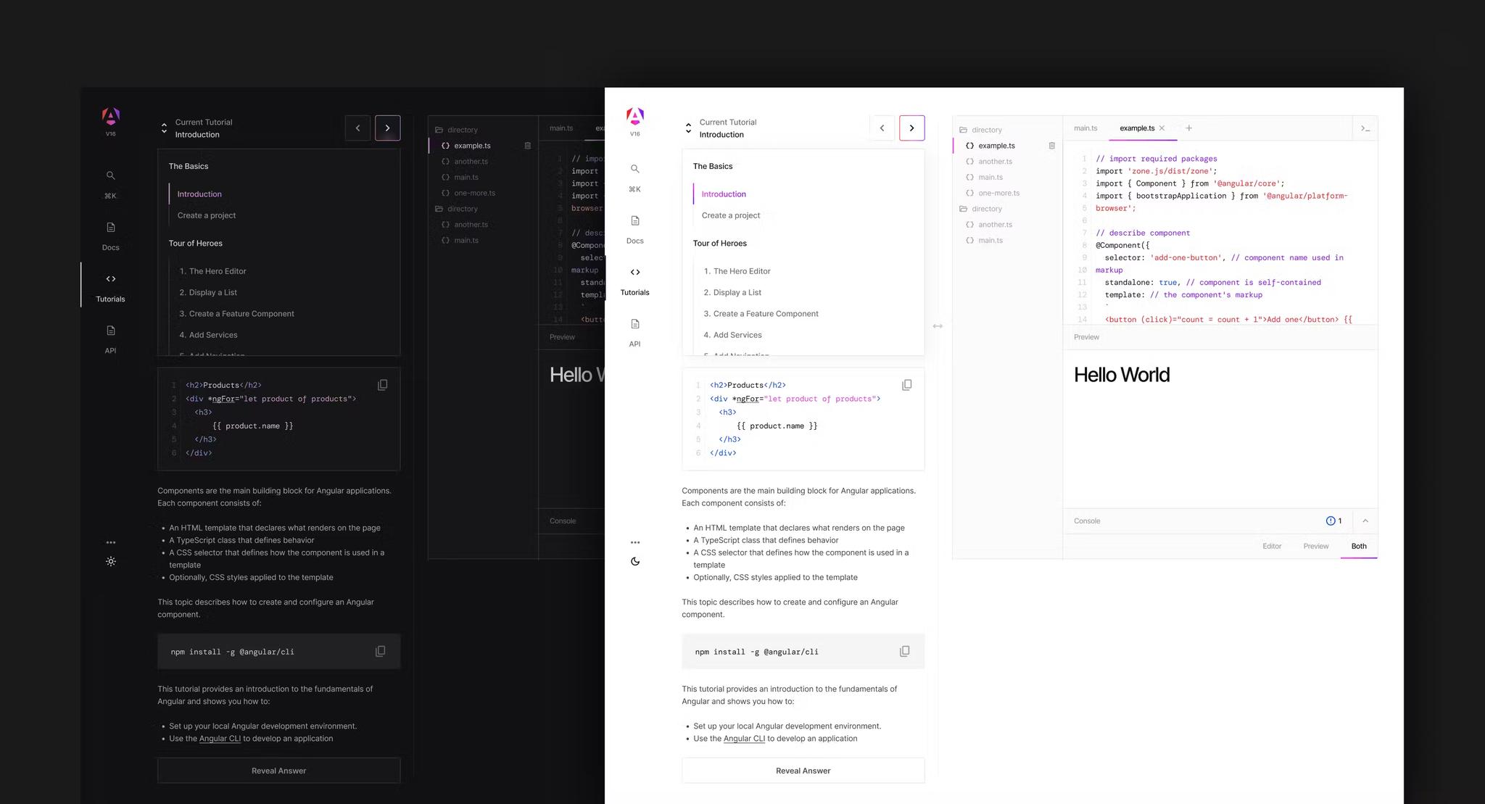Viewport: 1485px width, 804px height.
Task: Add new file tab with plus icon
Action: pyautogui.click(x=1188, y=128)
